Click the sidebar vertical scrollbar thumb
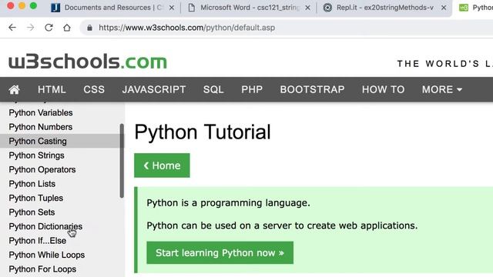 click(x=122, y=161)
